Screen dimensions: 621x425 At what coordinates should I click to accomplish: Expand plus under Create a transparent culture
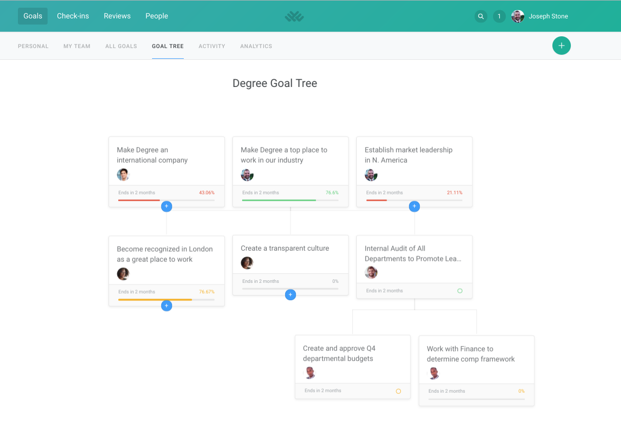290,295
